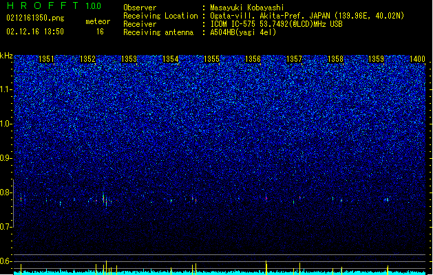The image size is (433, 275).
Task: Click the A504HB(yagi 4el) antenna text
Action: pos(243,32)
